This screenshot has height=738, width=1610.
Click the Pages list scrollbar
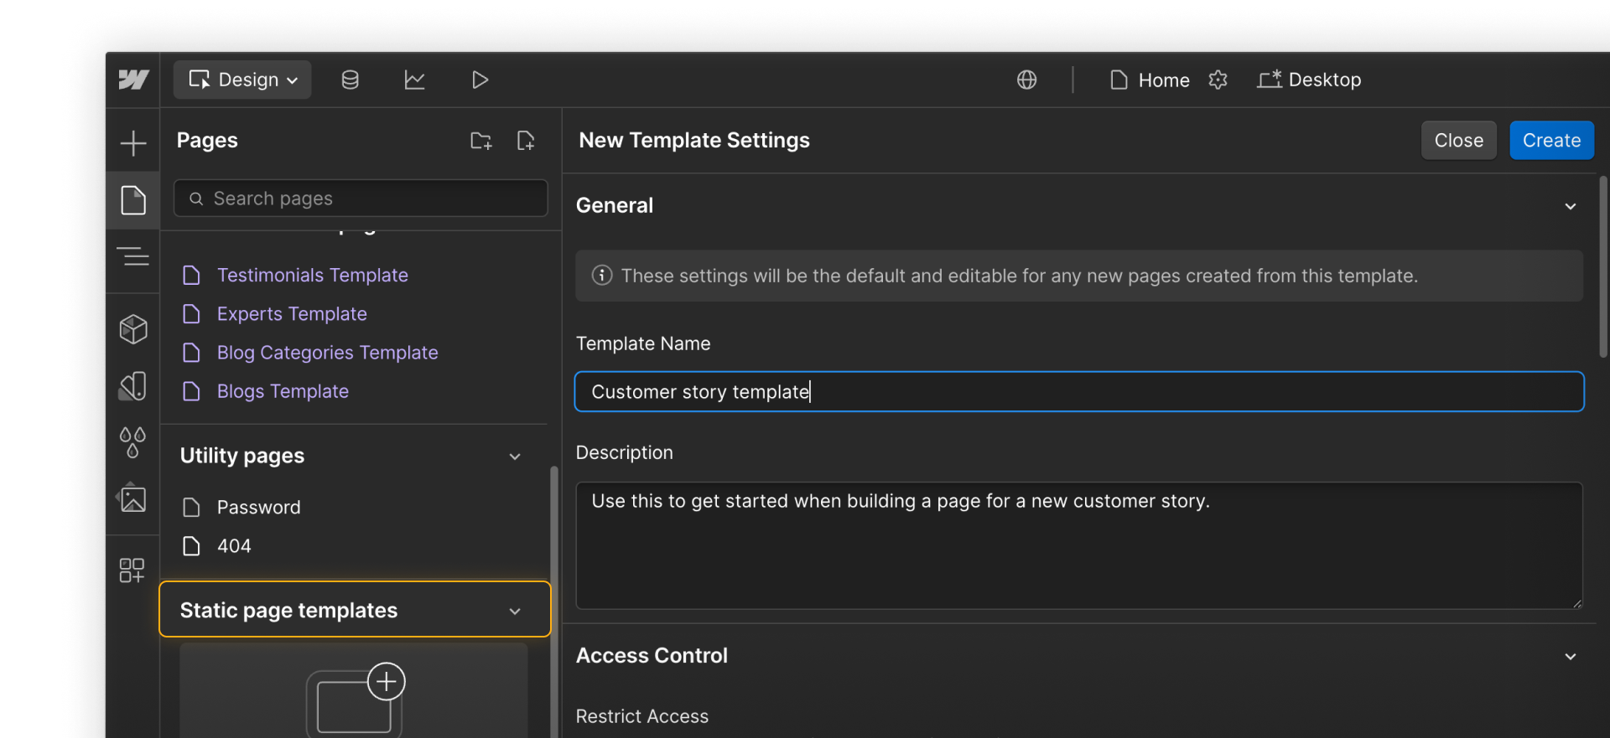553,601
